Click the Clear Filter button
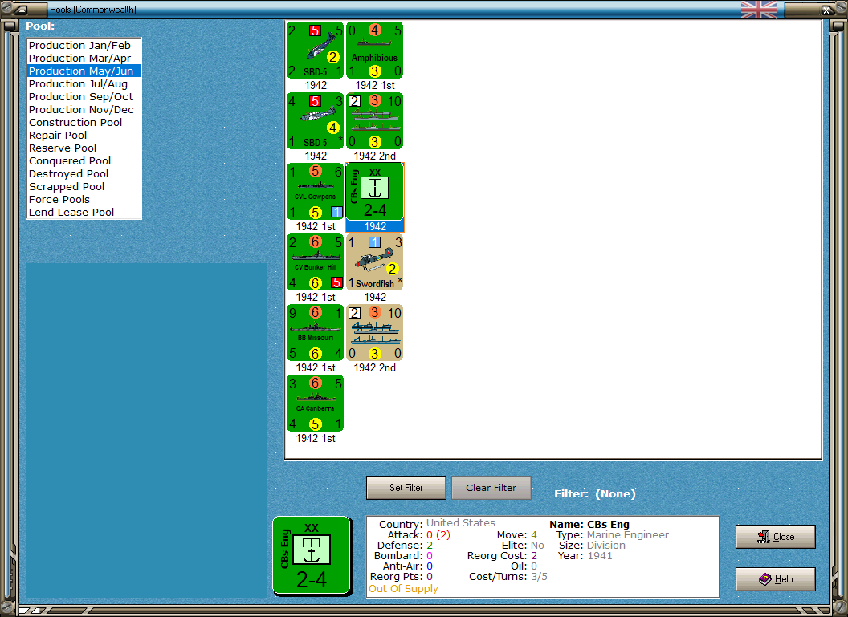The height and width of the screenshot is (617, 848). [491, 488]
